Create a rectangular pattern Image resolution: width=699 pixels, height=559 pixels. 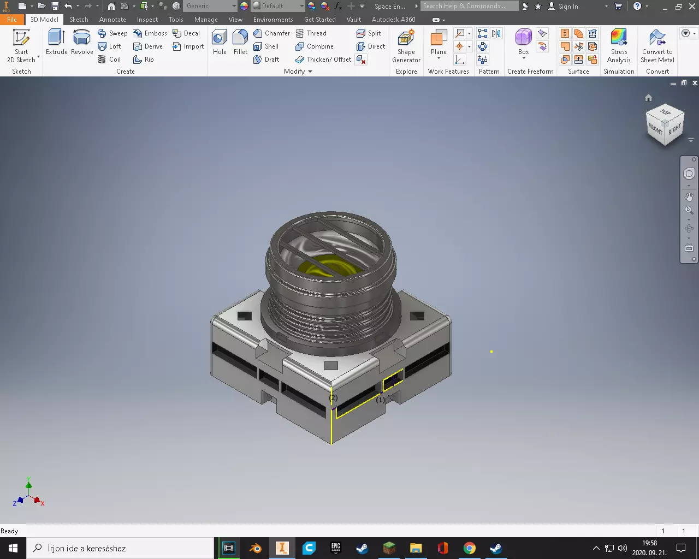(483, 34)
